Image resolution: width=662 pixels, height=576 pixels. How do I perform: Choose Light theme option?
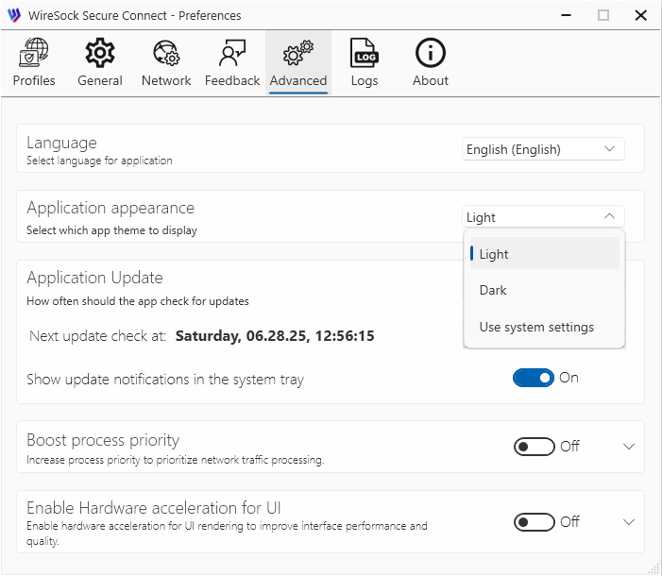click(x=544, y=253)
